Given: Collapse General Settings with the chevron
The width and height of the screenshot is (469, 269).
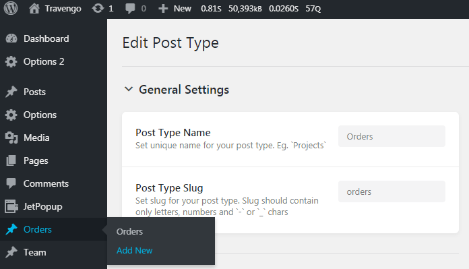Looking at the screenshot, I should (129, 89).
